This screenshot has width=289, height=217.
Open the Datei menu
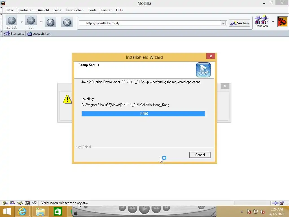(9, 10)
